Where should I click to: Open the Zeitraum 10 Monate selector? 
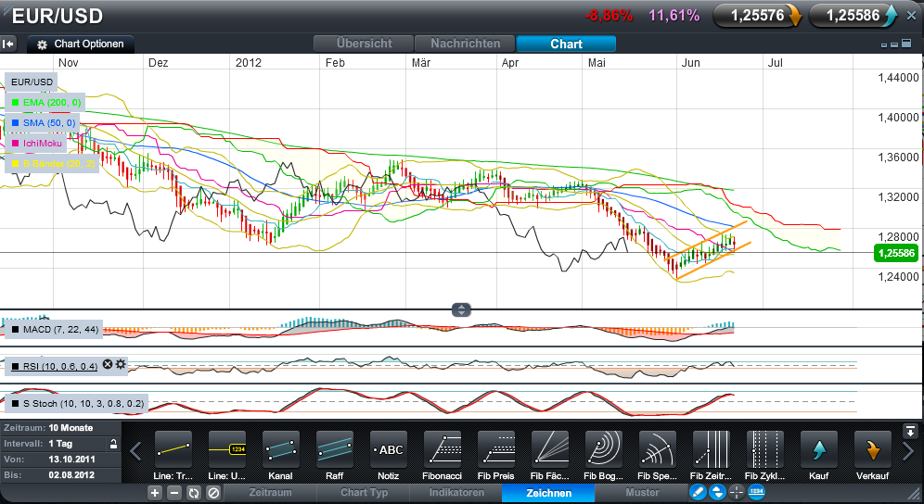[60, 428]
